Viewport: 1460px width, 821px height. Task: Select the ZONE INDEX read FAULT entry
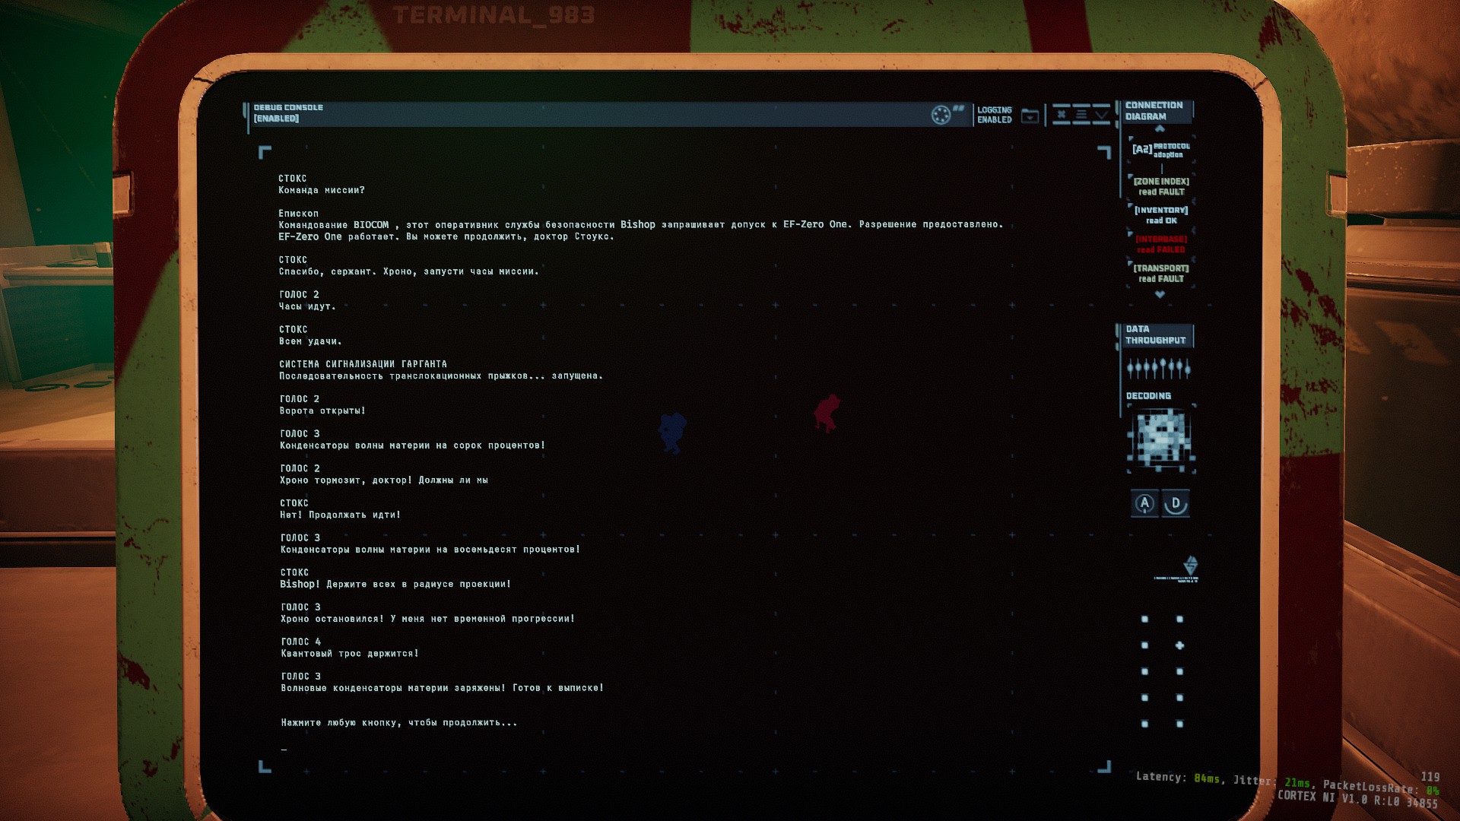(1161, 187)
